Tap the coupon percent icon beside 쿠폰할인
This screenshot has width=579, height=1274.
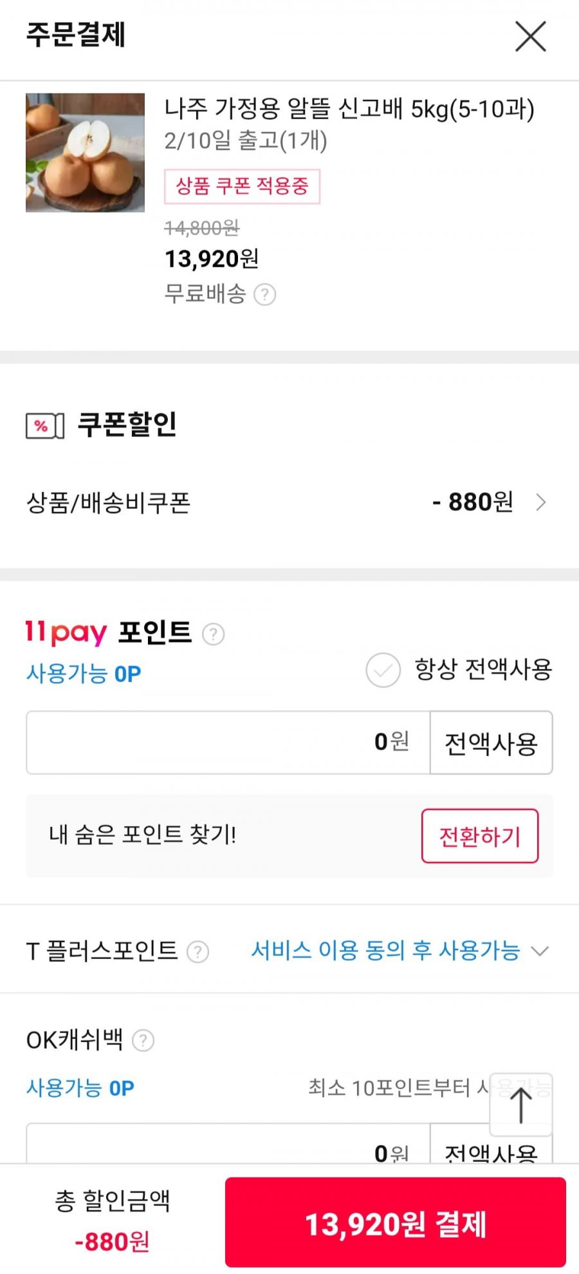tap(45, 426)
